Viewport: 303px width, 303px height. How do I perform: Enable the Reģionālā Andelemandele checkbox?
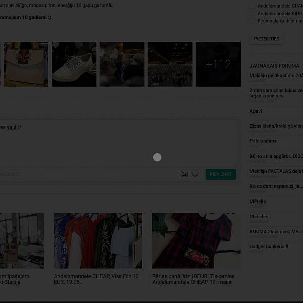[x=253, y=21]
